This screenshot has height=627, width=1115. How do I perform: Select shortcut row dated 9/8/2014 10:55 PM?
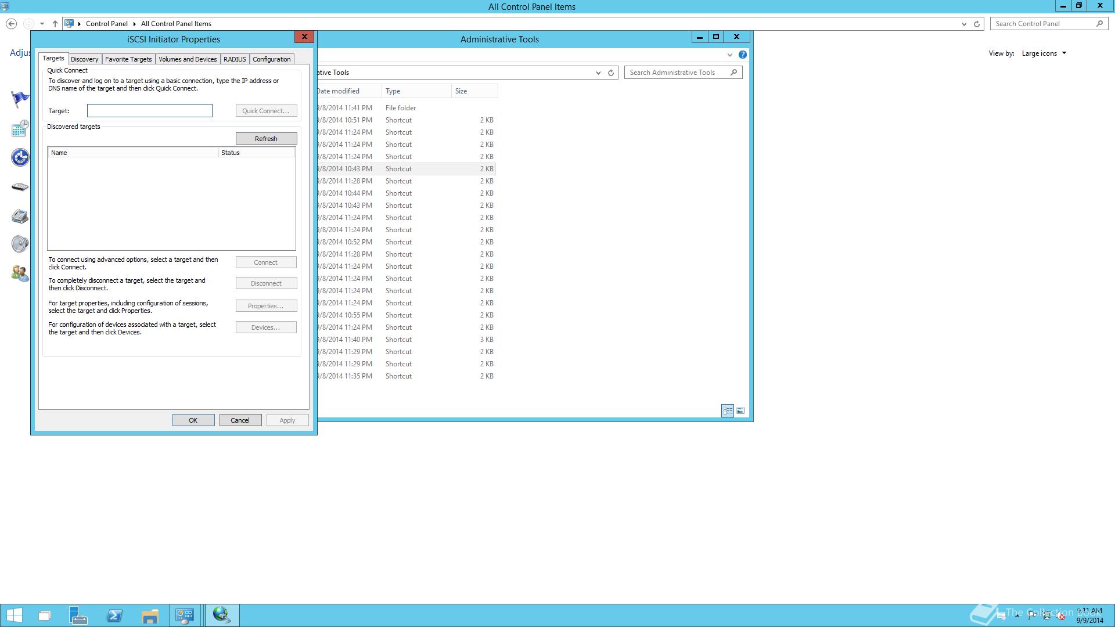pos(407,315)
